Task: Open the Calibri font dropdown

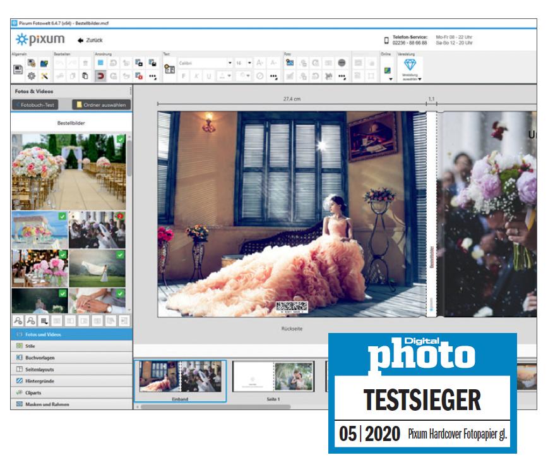Action: (230, 63)
